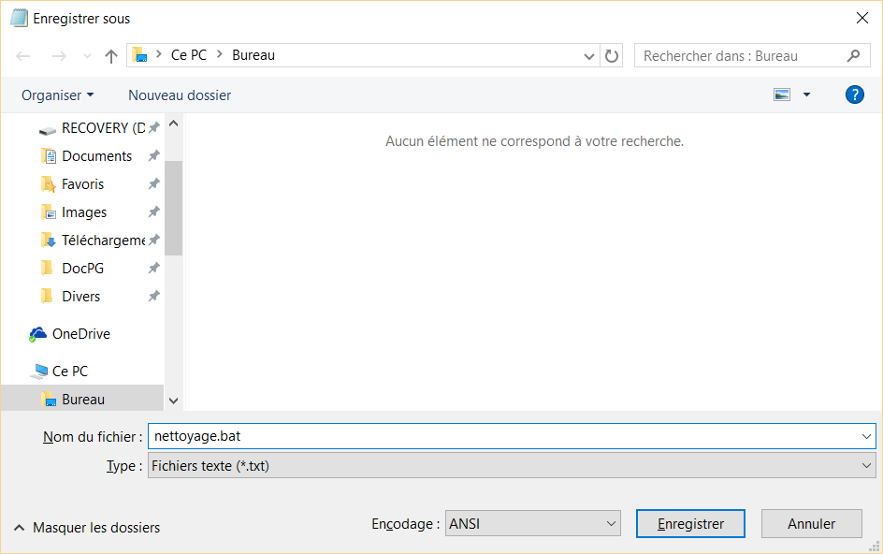Go up one folder level

(x=111, y=56)
